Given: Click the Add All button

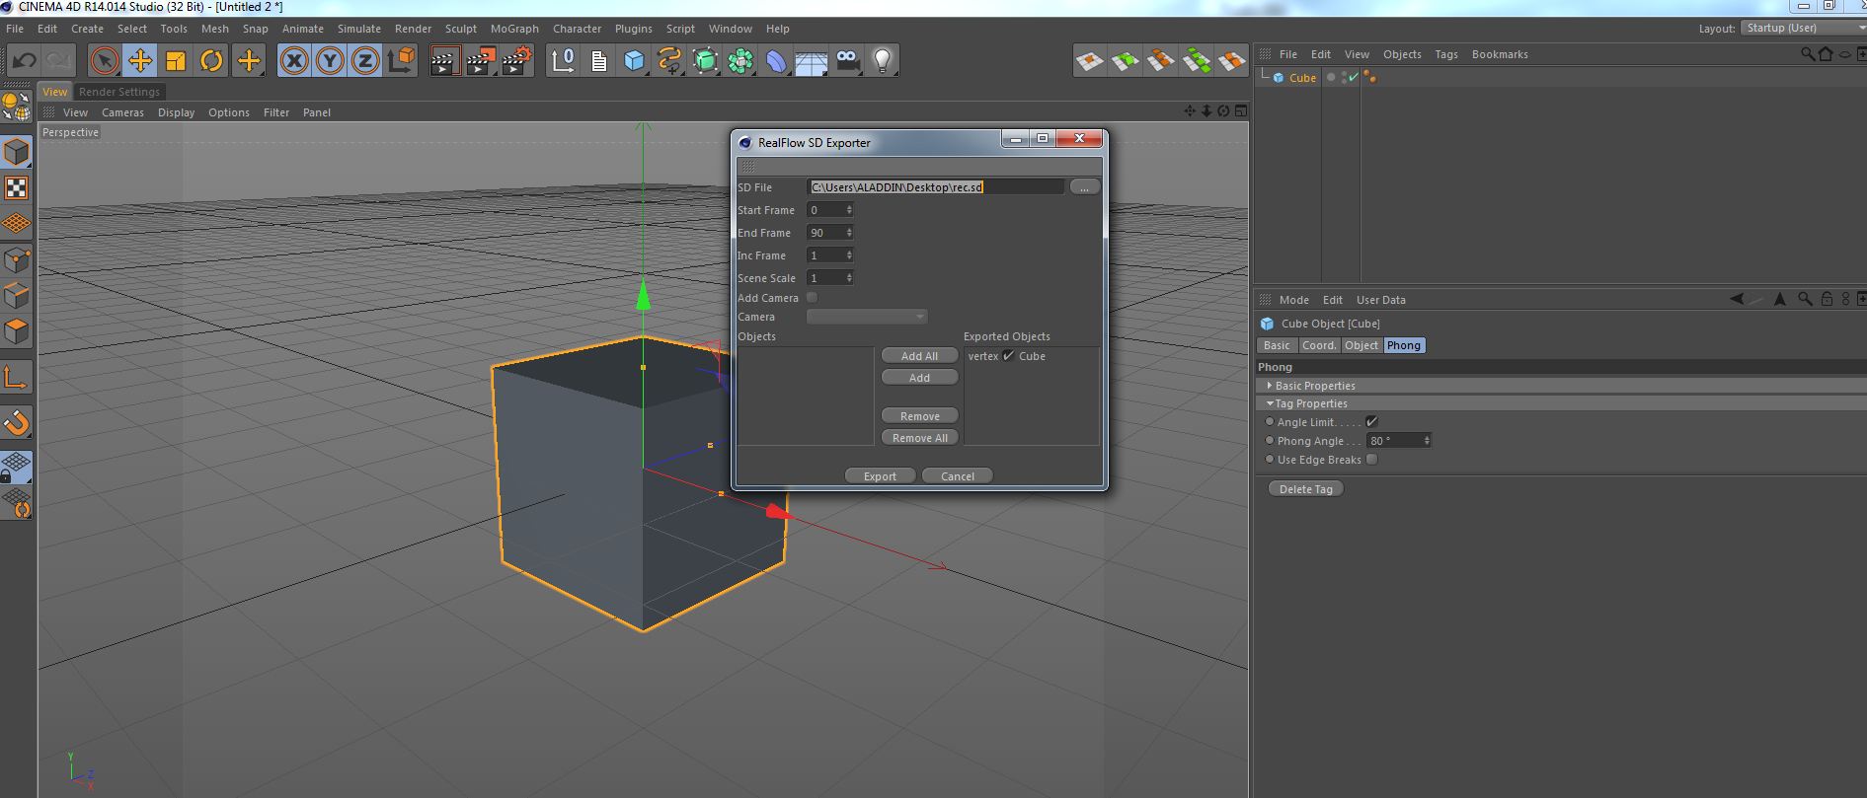Looking at the screenshot, I should [x=919, y=356].
